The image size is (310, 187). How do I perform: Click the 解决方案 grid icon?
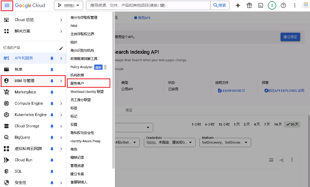point(6,31)
